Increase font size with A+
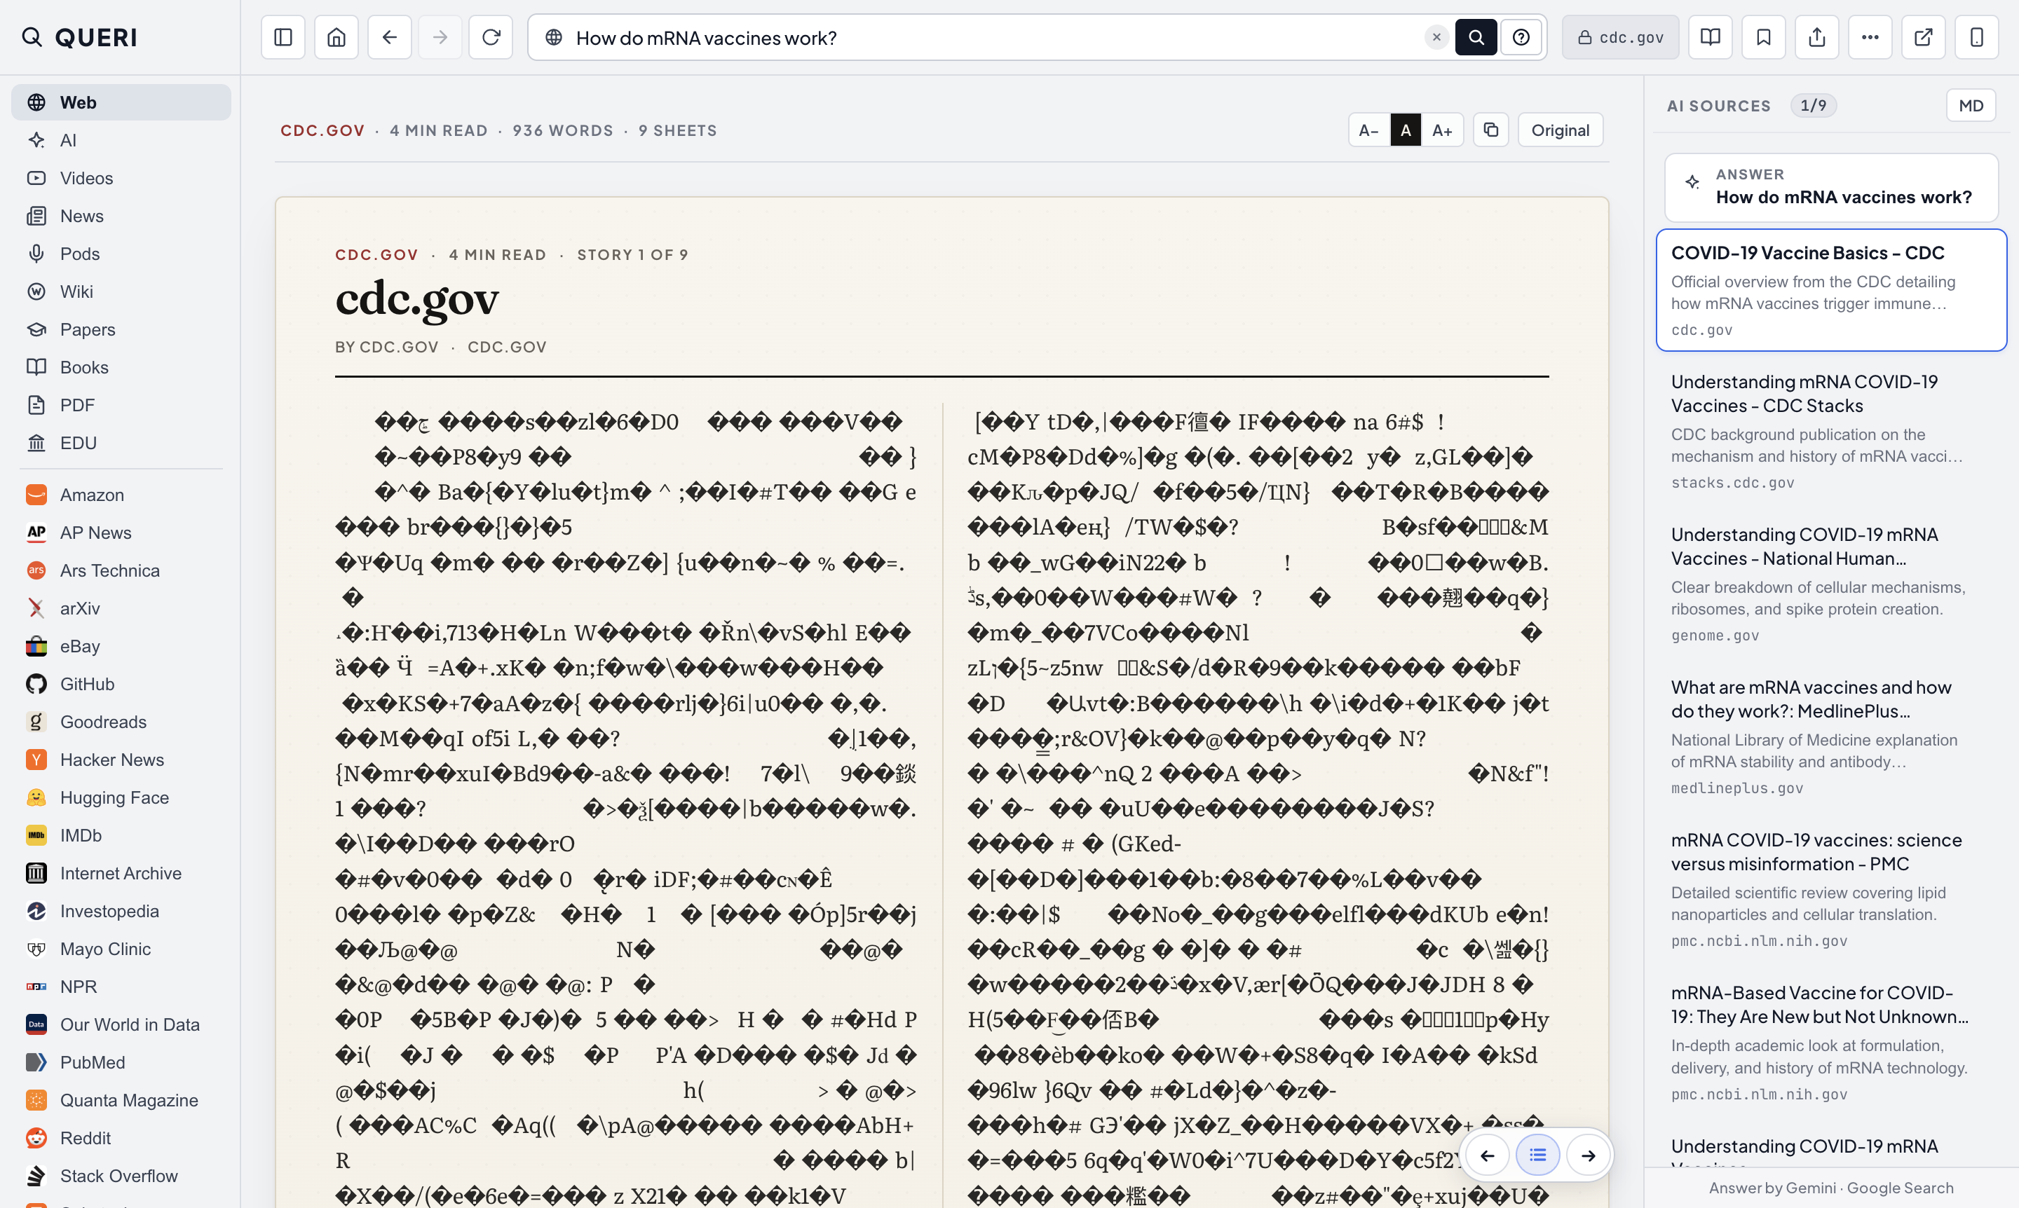Screen dimensions: 2019x1208 [1441, 130]
